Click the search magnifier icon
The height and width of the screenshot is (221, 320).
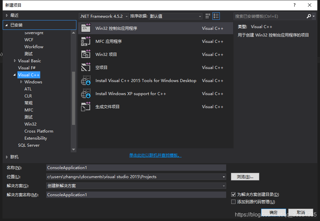[309, 16]
